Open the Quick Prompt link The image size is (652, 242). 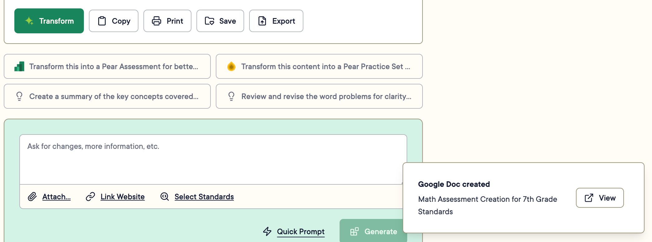301,231
